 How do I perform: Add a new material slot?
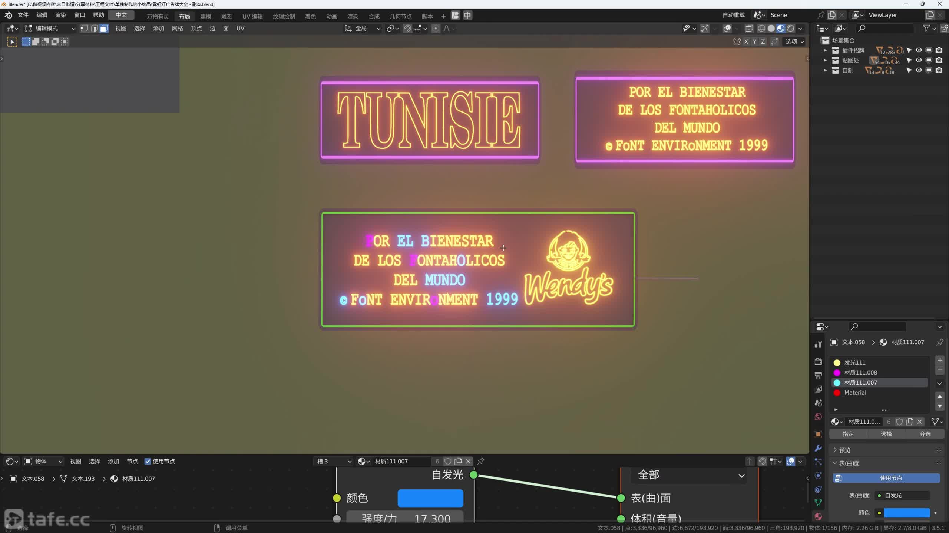(940, 360)
